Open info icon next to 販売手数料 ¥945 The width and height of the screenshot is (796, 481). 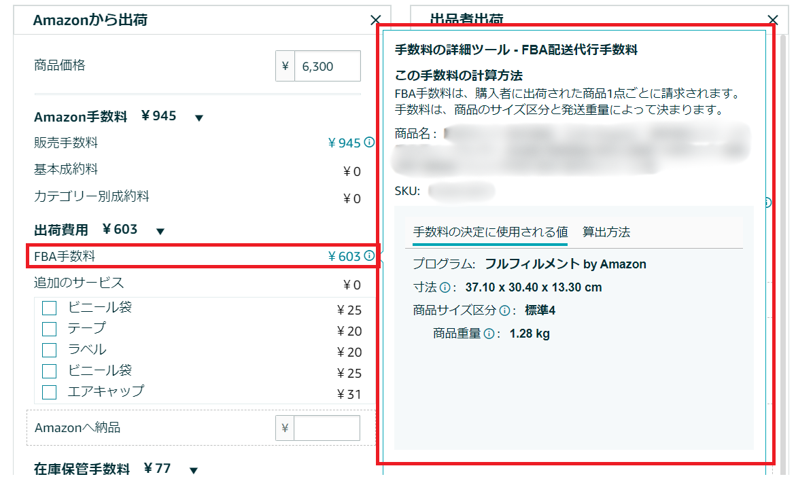click(370, 143)
